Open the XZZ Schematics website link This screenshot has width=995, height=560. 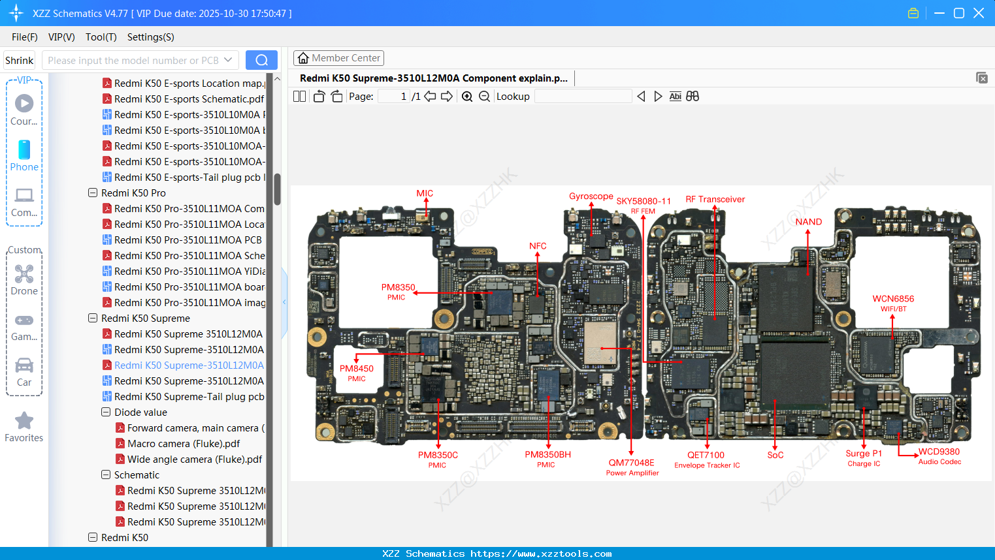tap(497, 553)
